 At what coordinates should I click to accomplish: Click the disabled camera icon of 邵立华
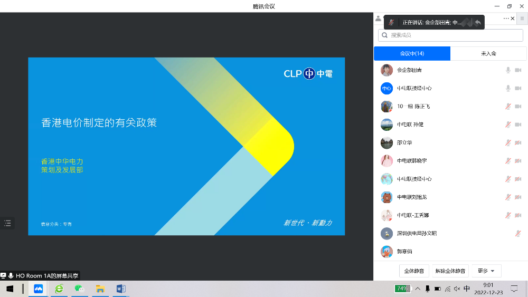point(518,142)
